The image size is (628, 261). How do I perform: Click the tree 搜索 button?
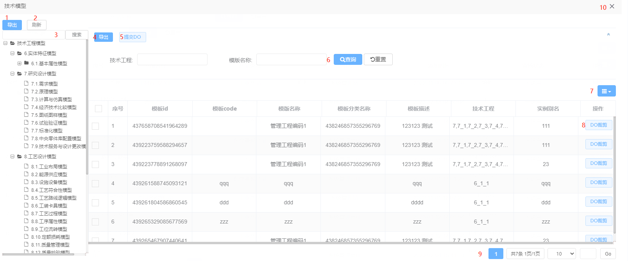tap(77, 35)
